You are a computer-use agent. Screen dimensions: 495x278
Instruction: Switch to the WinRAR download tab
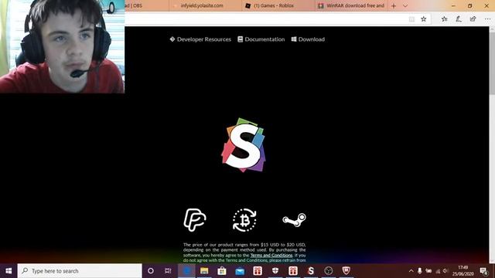(352, 5)
